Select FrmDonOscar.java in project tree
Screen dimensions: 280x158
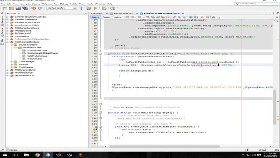pyautogui.click(x=37, y=50)
